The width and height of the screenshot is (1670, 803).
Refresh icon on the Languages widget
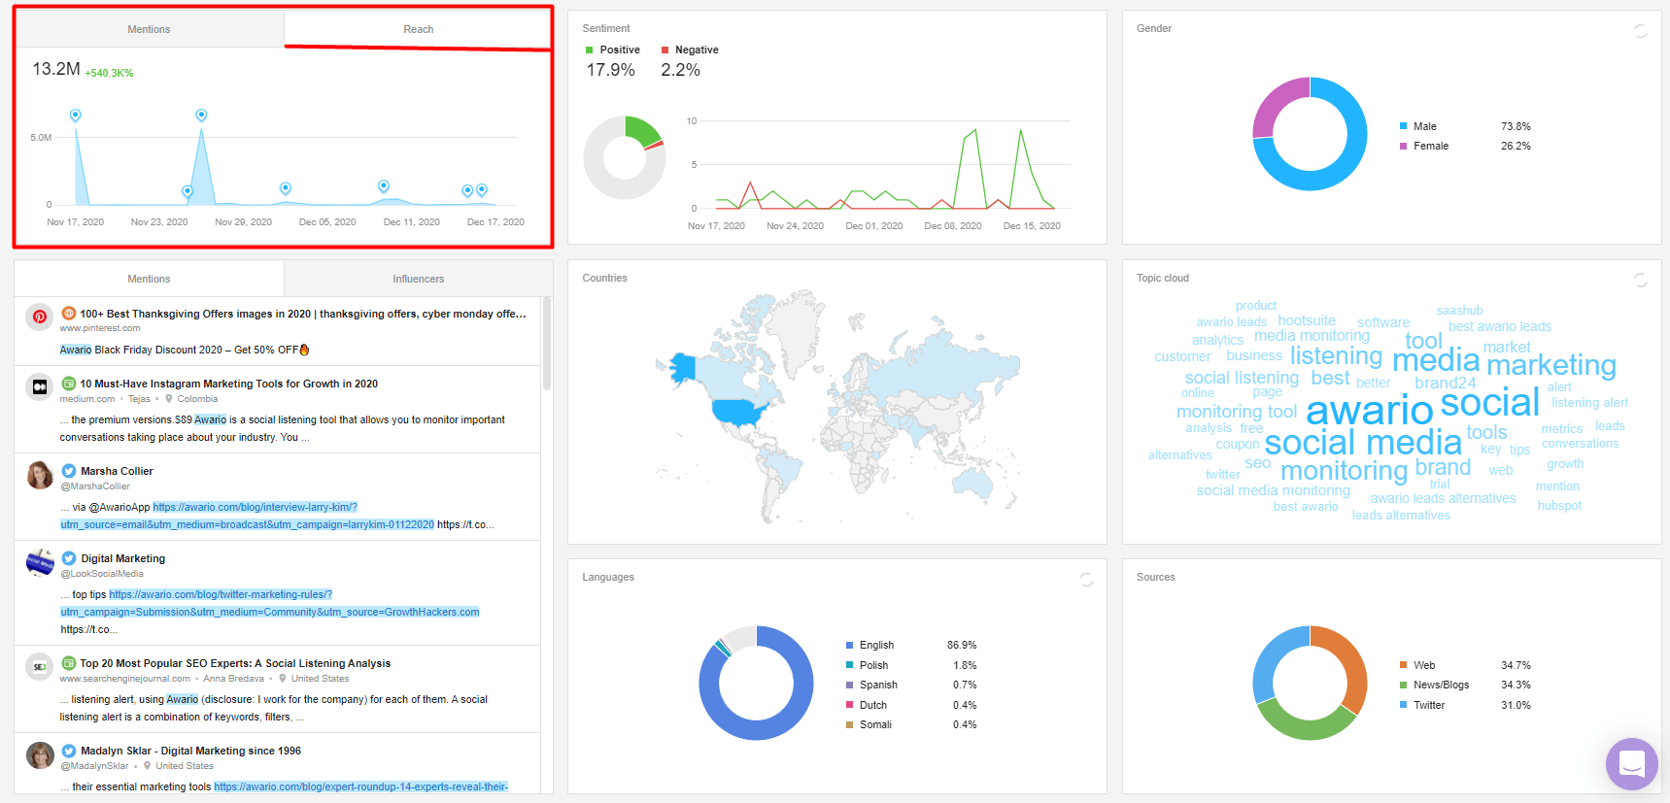point(1086,580)
